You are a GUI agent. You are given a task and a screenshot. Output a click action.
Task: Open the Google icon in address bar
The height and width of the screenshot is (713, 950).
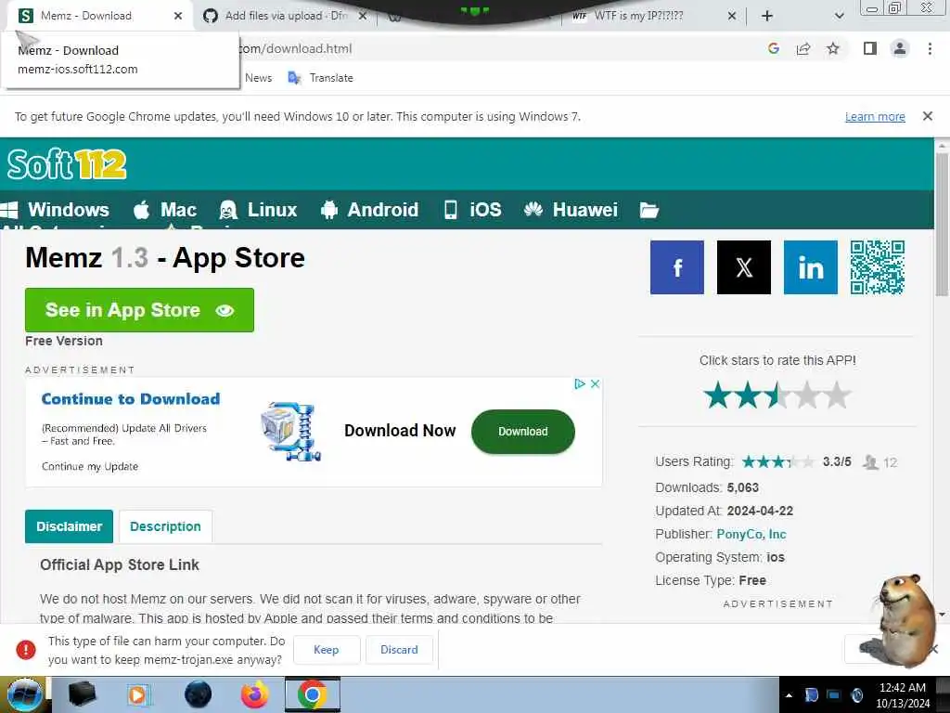pos(773,48)
